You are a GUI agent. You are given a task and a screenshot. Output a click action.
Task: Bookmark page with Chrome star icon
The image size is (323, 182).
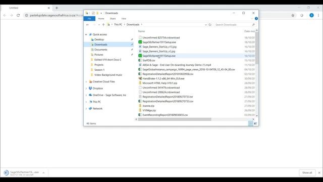click(x=293, y=15)
